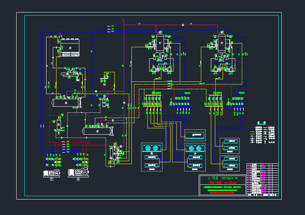Pick the lower horizontal tank with end supports
Screen dimensions: 305x215
pyautogui.click(x=98, y=130)
